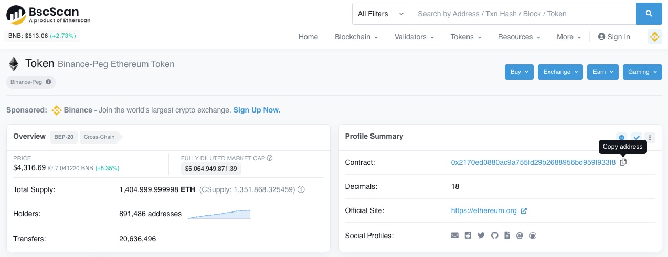Expand the Validators menu
This screenshot has width=668, height=257.
click(x=414, y=37)
